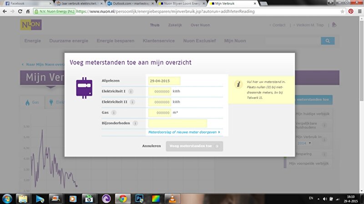Click the info icon beside Elektriciteit II

[x=132, y=102]
